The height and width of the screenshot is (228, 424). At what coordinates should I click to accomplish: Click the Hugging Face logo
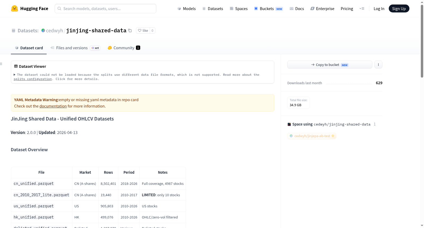click(15, 8)
